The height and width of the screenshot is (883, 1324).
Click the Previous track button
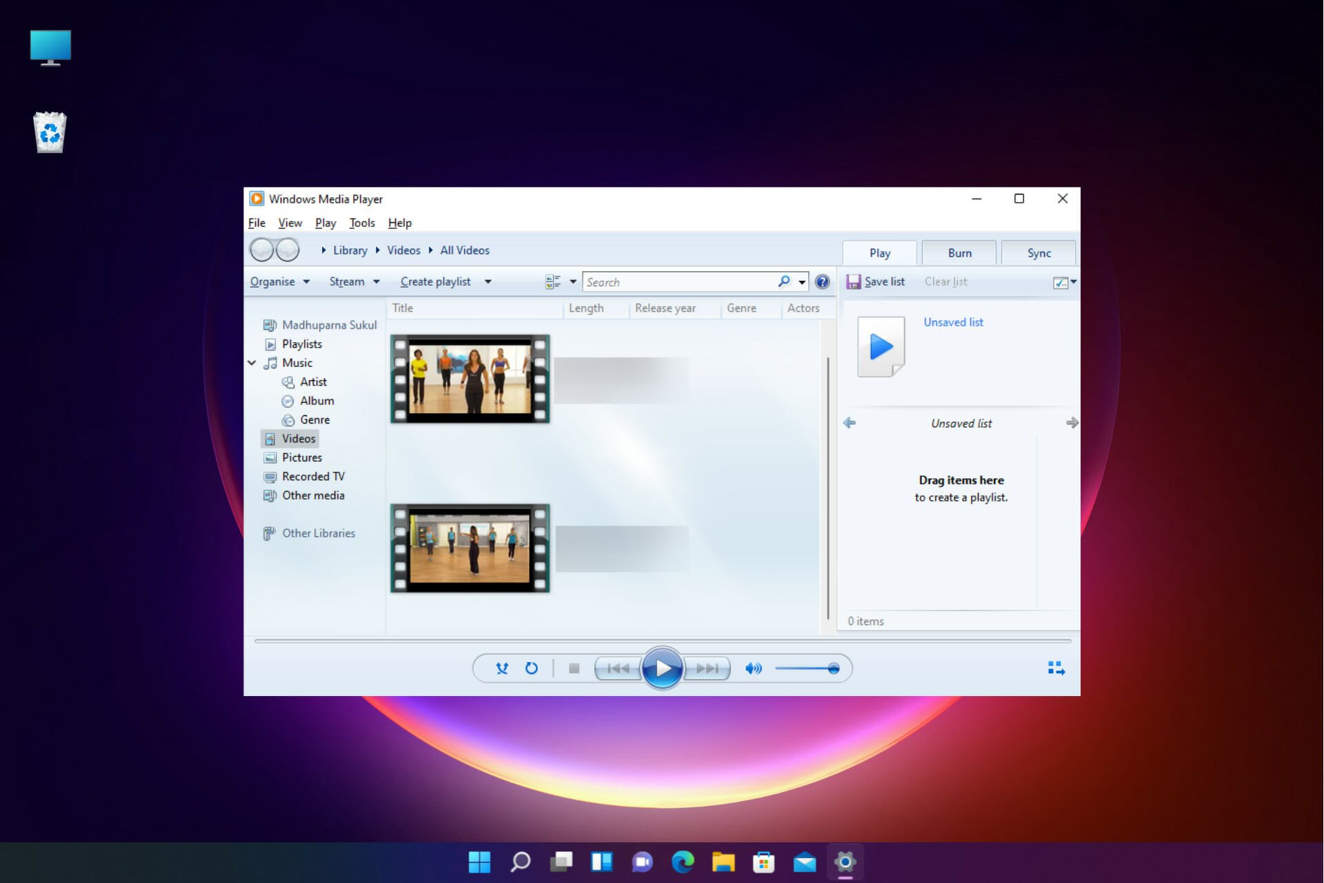point(618,668)
